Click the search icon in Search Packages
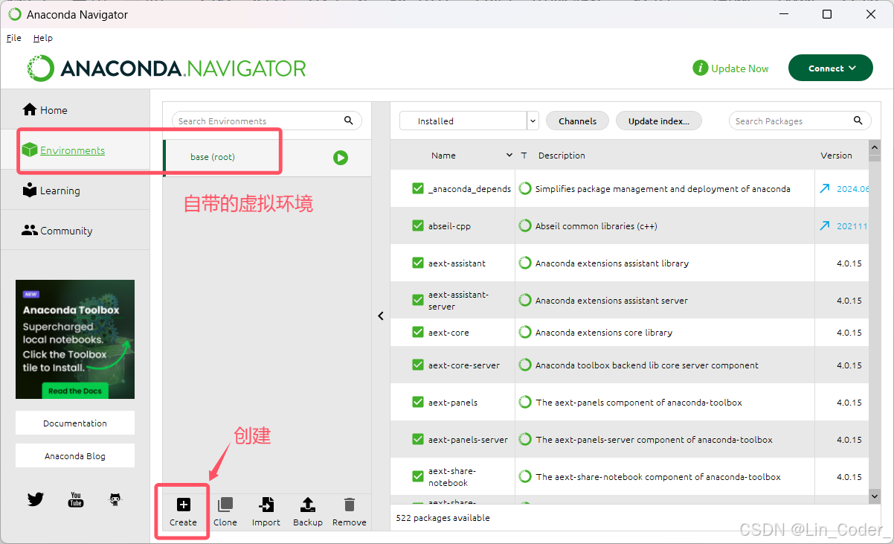The image size is (894, 544). 858,121
